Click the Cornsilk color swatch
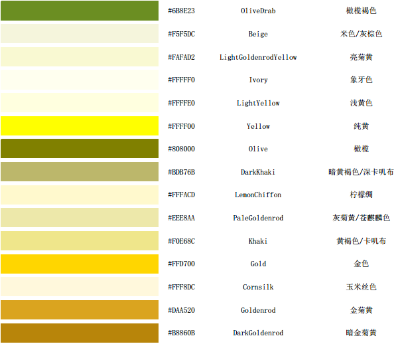The width and height of the screenshot is (400, 344). coord(80,287)
